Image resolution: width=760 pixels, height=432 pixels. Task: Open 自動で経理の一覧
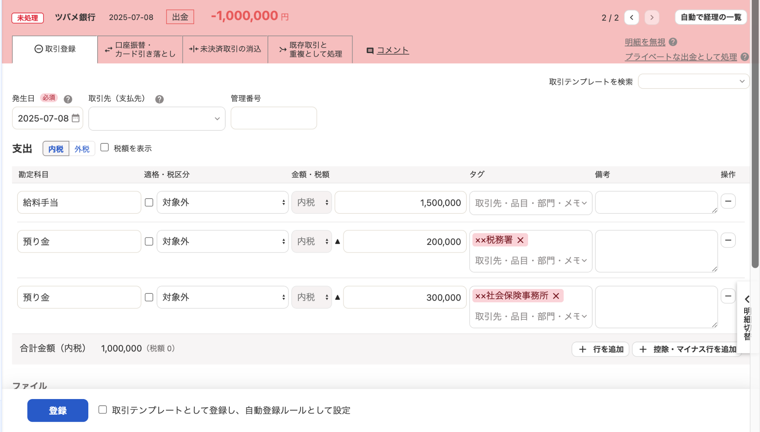tap(711, 17)
